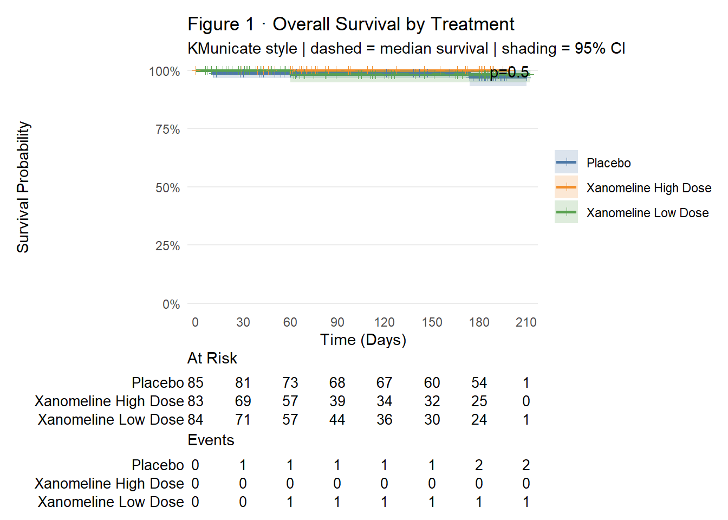Select the 50% y-axis tick label
Viewport: 728px width, 520px height.
(x=167, y=188)
